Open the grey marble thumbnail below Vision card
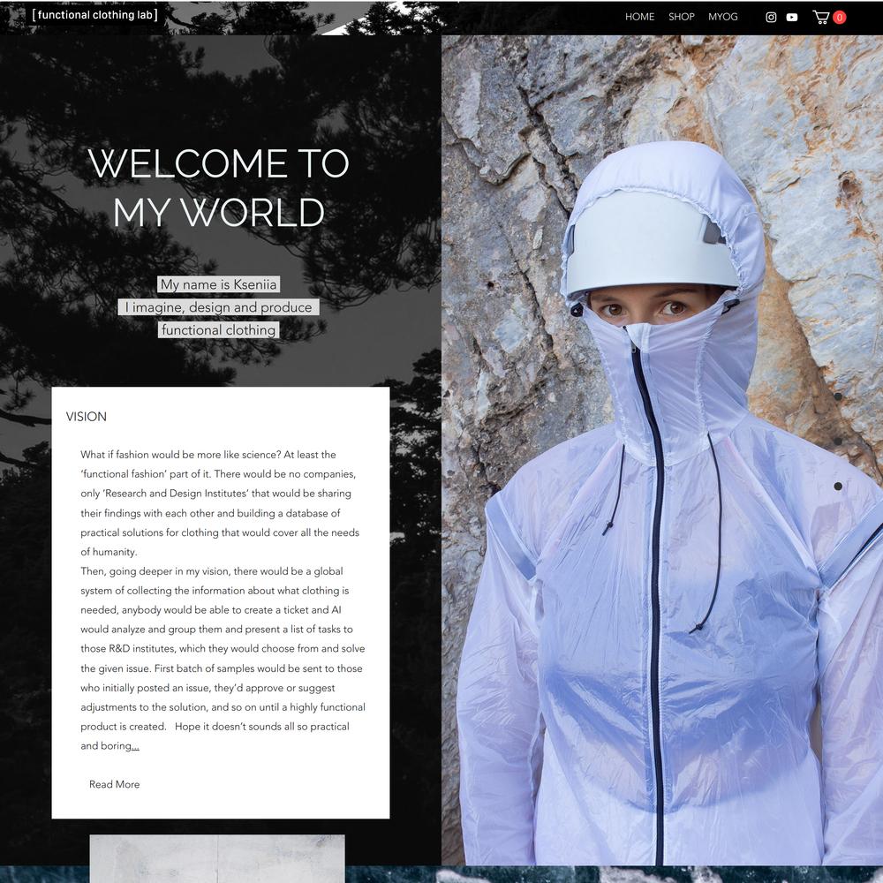Image resolution: width=883 pixels, height=883 pixels. point(217,857)
